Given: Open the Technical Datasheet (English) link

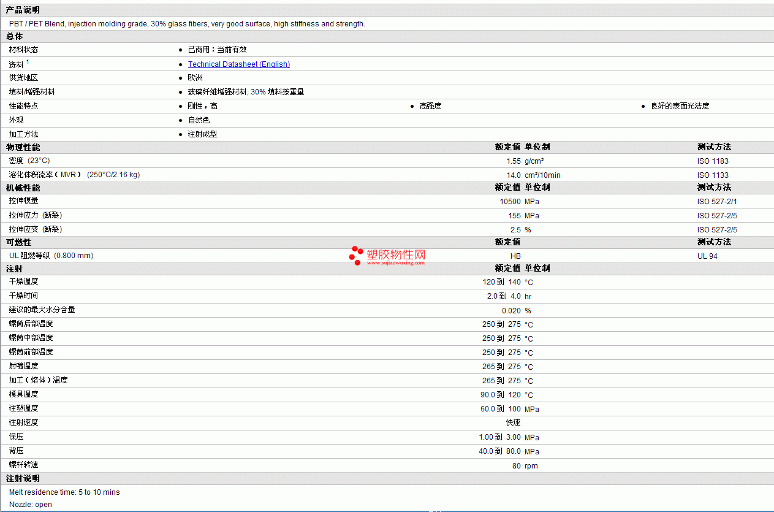Looking at the screenshot, I should [x=239, y=64].
